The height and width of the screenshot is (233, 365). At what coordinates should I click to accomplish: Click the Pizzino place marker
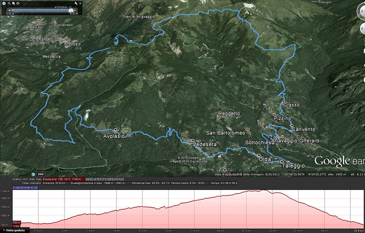click(274, 115)
